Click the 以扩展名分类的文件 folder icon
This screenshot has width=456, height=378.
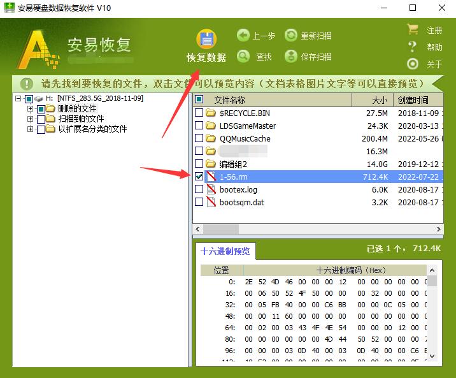(50, 129)
